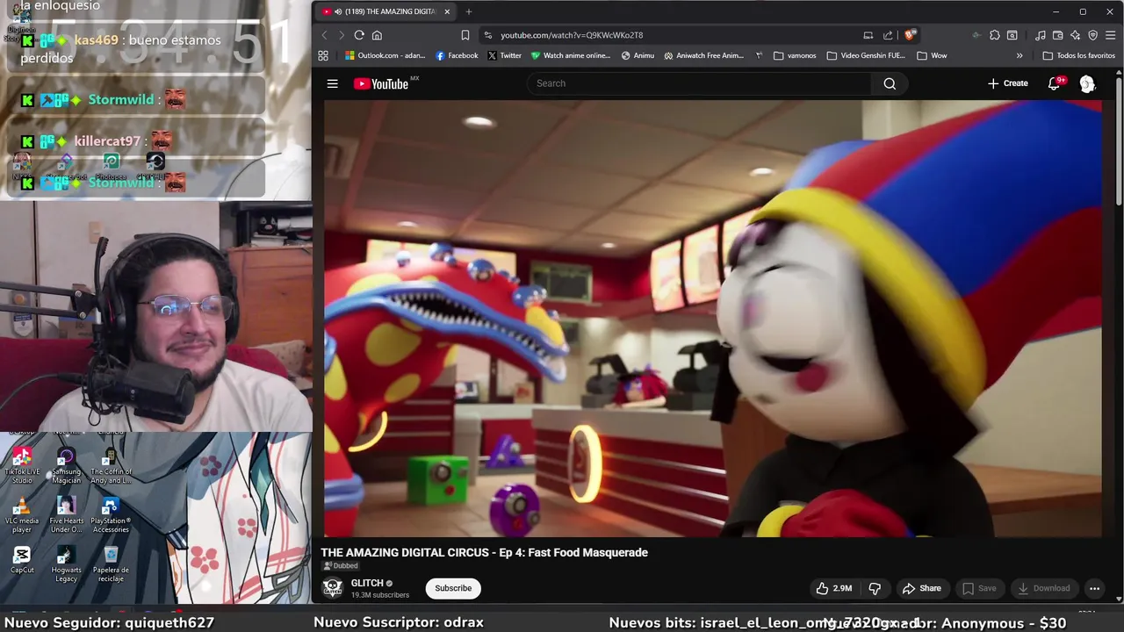This screenshot has width=1124, height=632.
Task: Open Five Hearts Under One desktop shortcut
Action: pyautogui.click(x=66, y=514)
